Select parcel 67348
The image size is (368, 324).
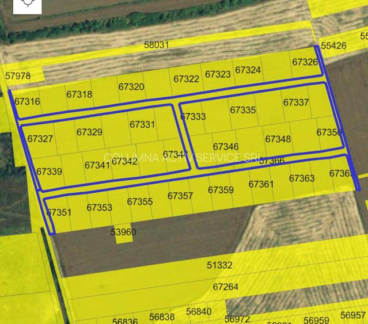tap(278, 139)
